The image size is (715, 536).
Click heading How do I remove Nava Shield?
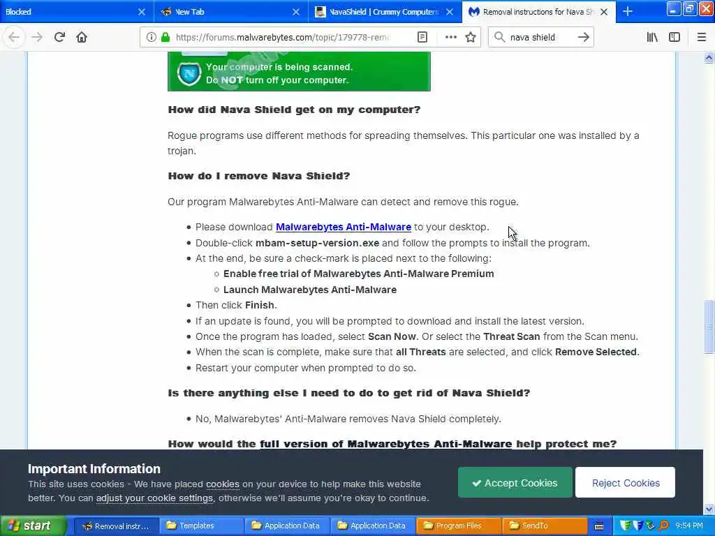[x=258, y=176]
